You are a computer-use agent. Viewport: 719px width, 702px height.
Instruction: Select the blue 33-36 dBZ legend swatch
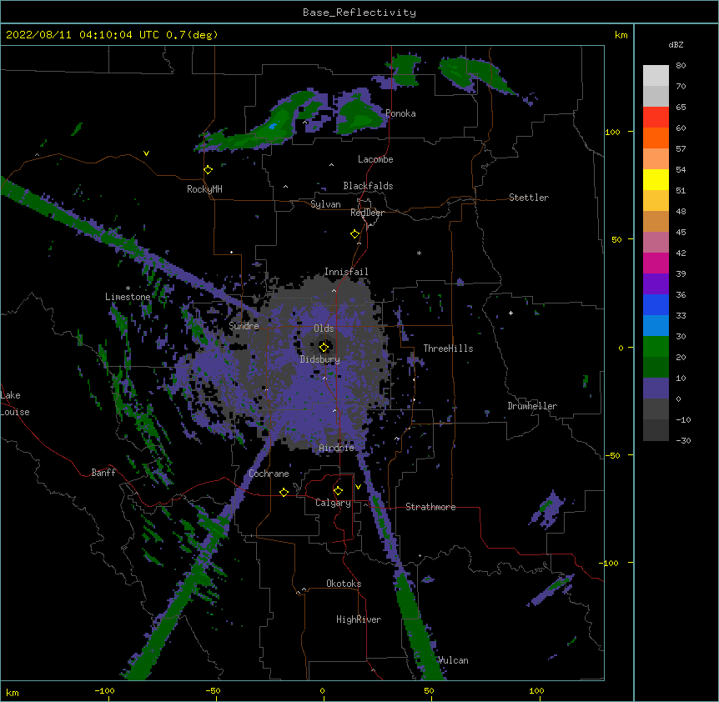(x=656, y=304)
